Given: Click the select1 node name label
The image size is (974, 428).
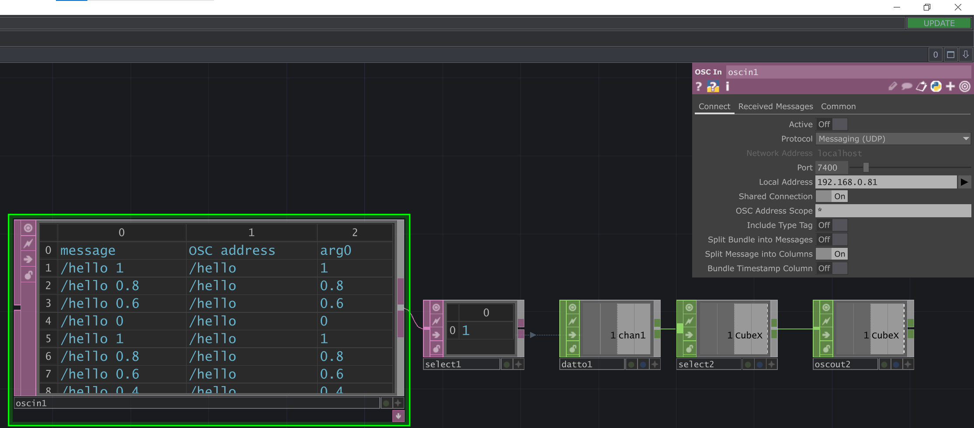Looking at the screenshot, I should pos(461,364).
